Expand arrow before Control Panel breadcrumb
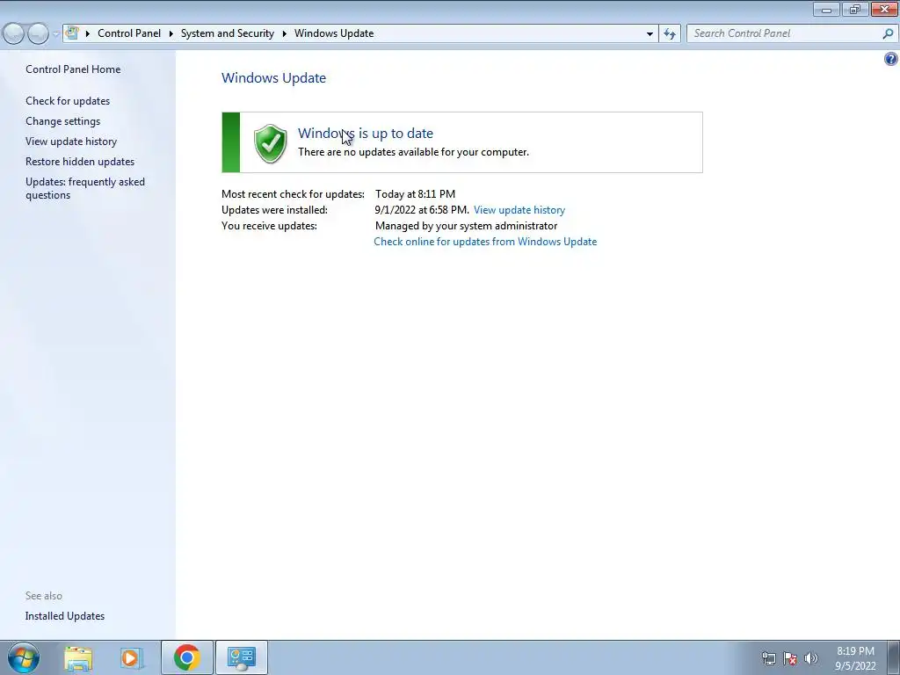 pyautogui.click(x=87, y=33)
